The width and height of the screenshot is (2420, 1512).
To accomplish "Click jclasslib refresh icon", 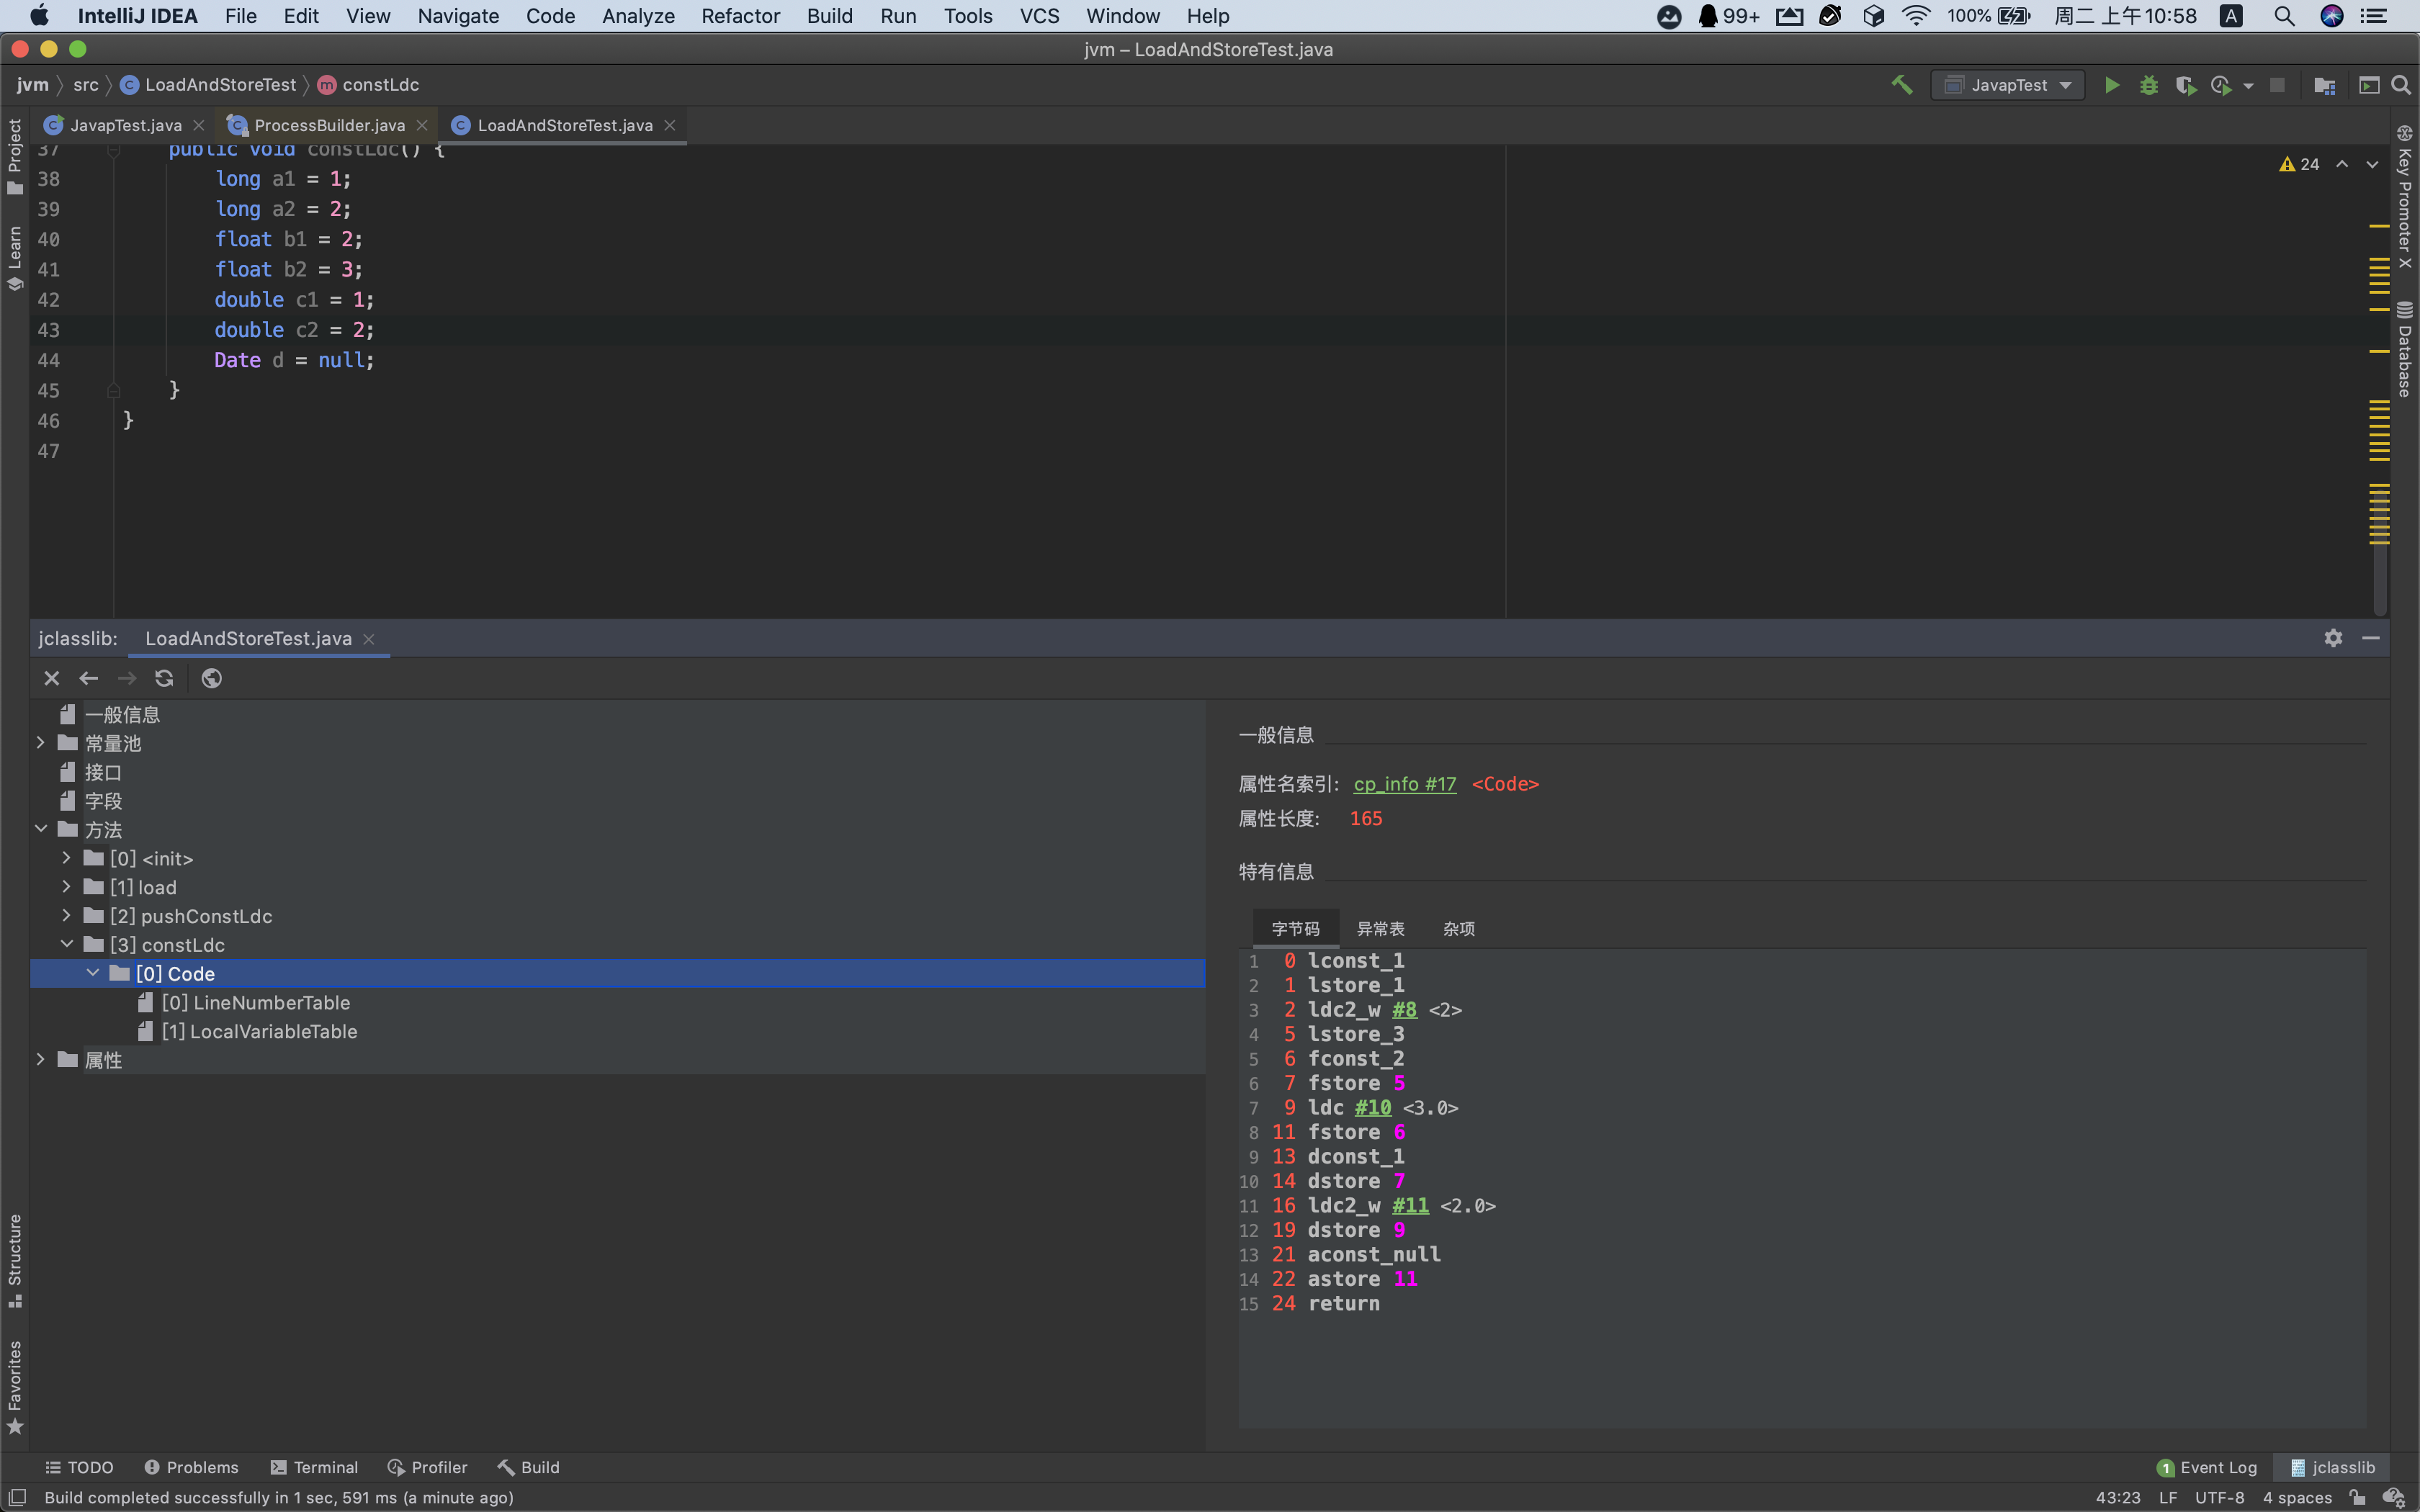I will pyautogui.click(x=164, y=678).
